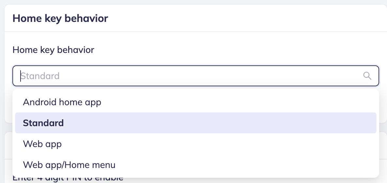
Task: Set home key behavior to Android home app
Action: 62,102
